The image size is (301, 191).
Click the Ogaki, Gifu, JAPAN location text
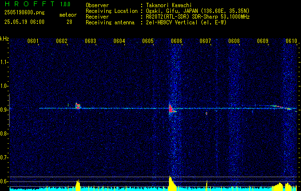(x=198, y=11)
